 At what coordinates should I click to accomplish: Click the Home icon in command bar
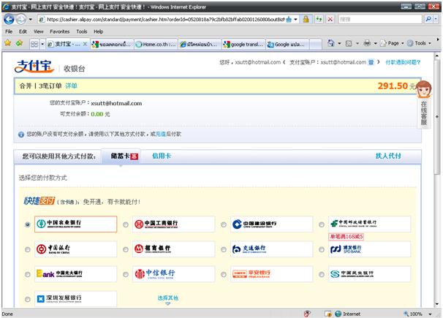pyautogui.click(x=331, y=43)
